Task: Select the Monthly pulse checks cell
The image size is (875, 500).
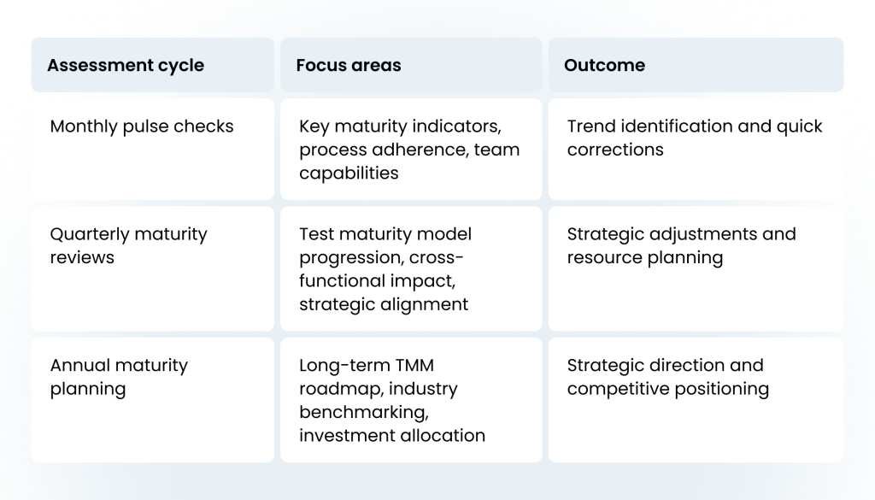Action: pos(152,149)
